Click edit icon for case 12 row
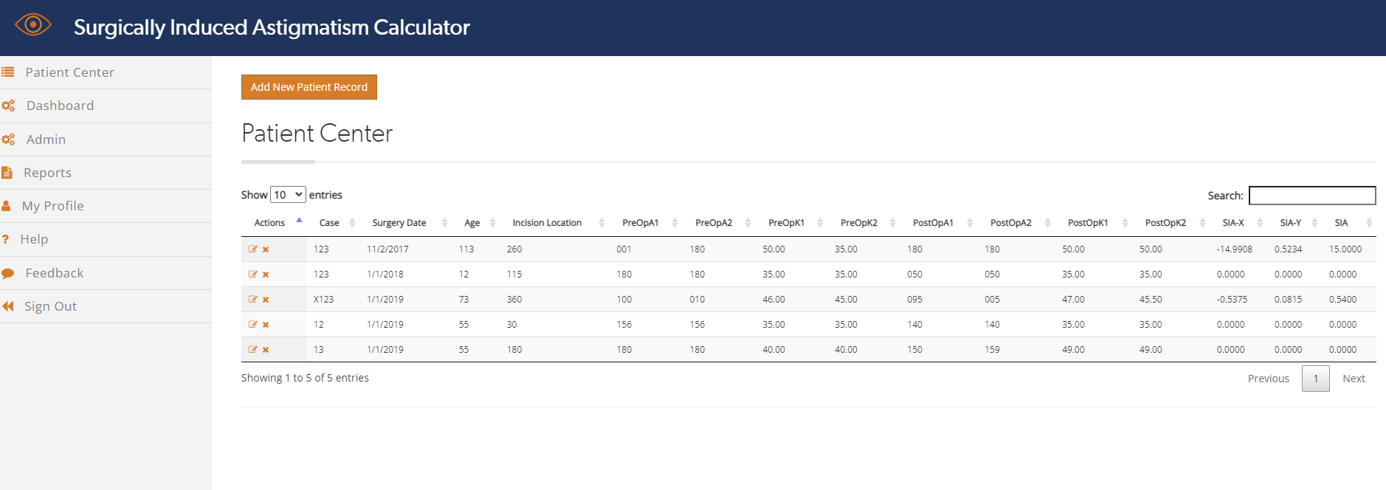This screenshot has width=1386, height=490. pos(253,325)
